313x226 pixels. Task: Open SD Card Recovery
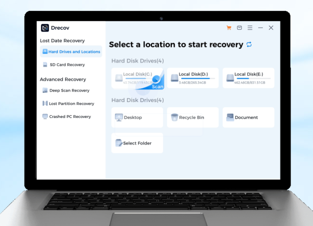[x=67, y=65]
